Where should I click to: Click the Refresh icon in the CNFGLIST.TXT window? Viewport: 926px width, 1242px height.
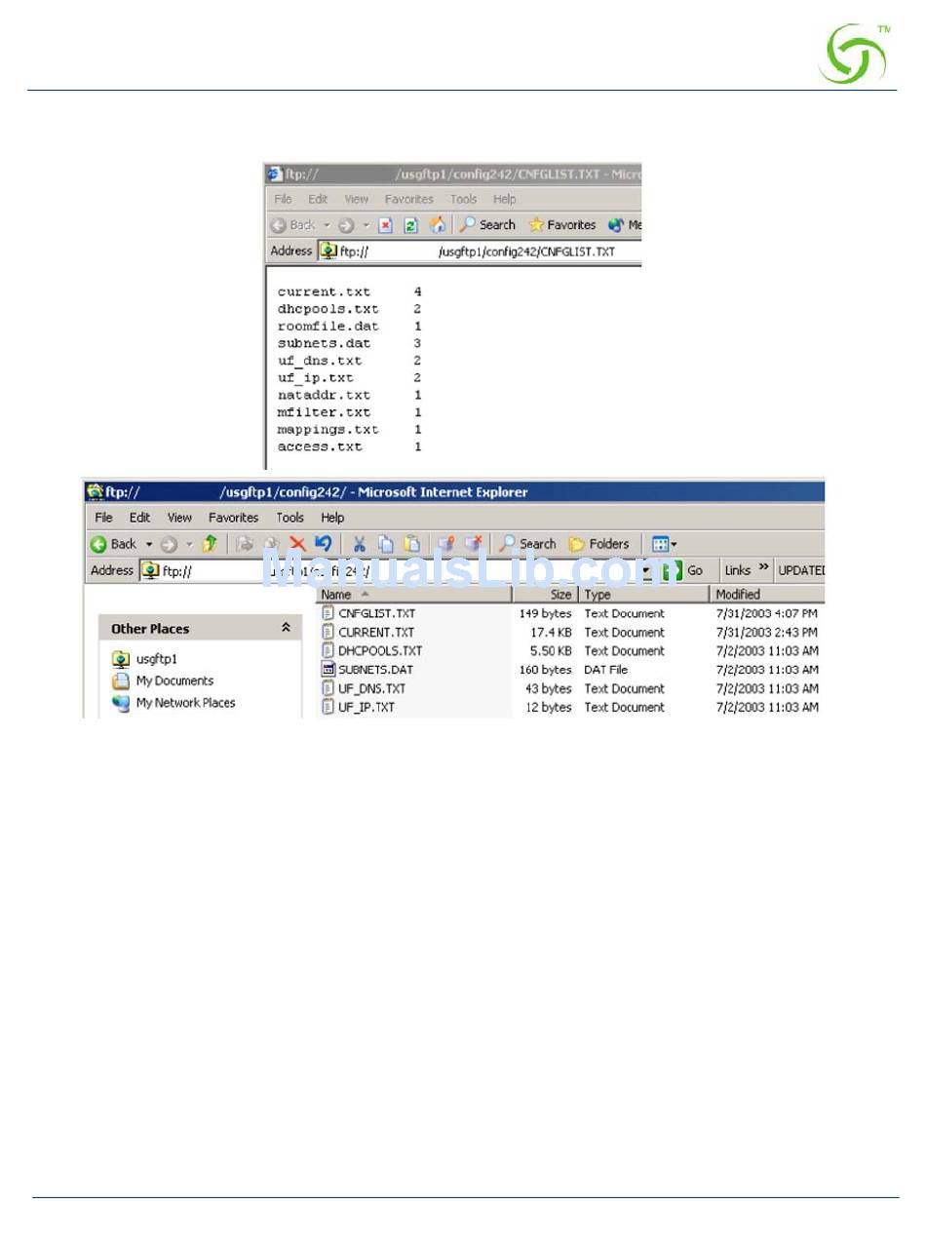click(410, 225)
